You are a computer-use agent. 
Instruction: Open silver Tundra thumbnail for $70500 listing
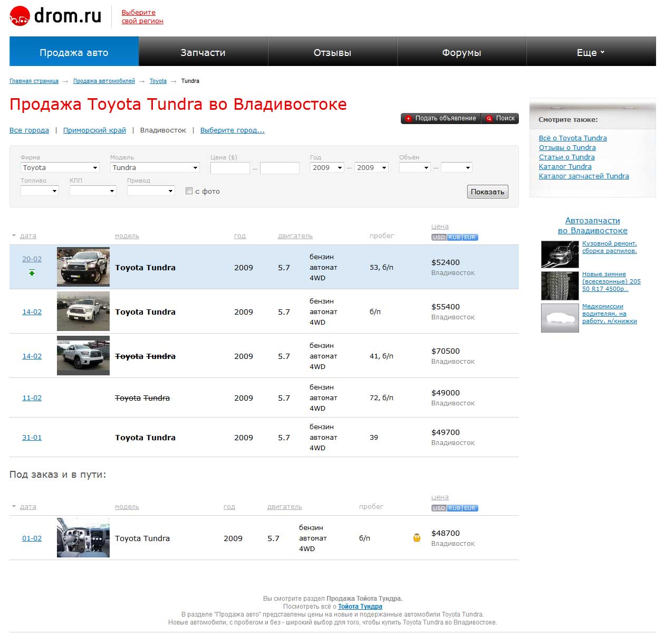point(83,355)
